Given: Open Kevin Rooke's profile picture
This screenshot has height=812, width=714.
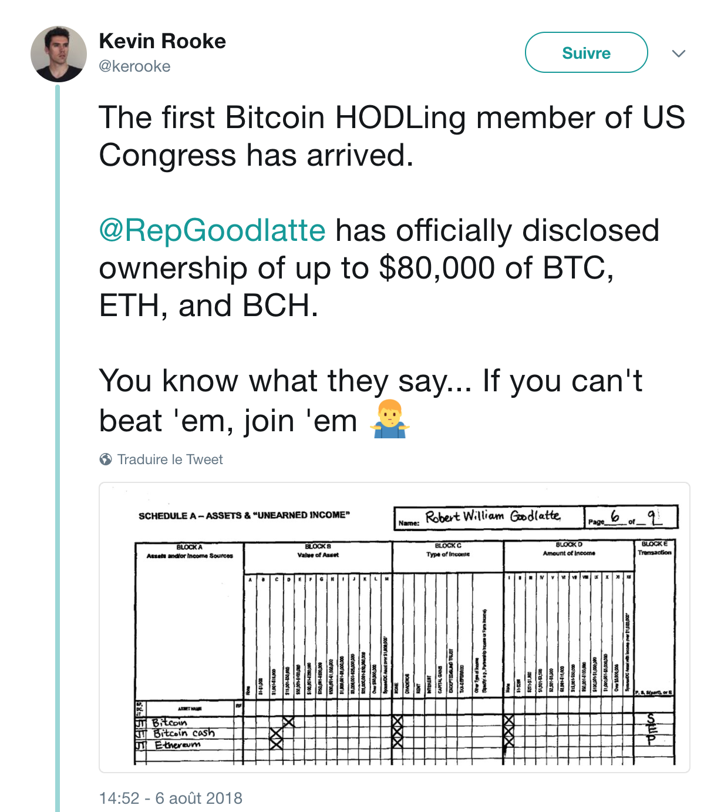Looking at the screenshot, I should pos(59,53).
